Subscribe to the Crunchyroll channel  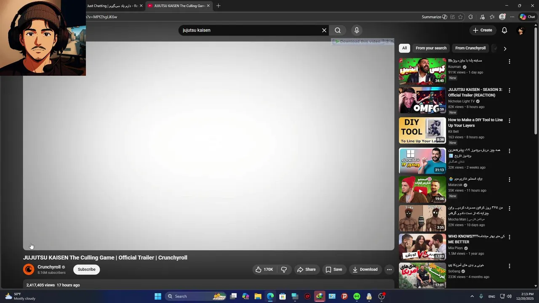coord(87,269)
